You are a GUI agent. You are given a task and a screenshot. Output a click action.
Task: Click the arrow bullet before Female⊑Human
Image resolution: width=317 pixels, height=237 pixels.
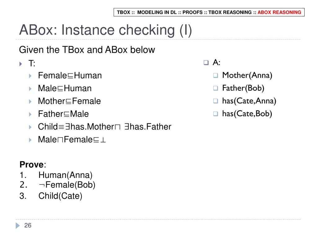click(30, 76)
